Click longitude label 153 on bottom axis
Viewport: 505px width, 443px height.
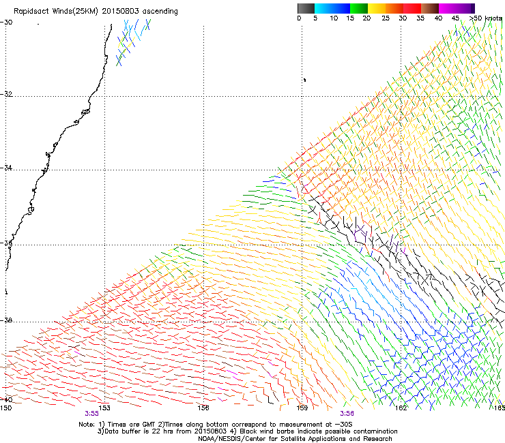tap(104, 408)
